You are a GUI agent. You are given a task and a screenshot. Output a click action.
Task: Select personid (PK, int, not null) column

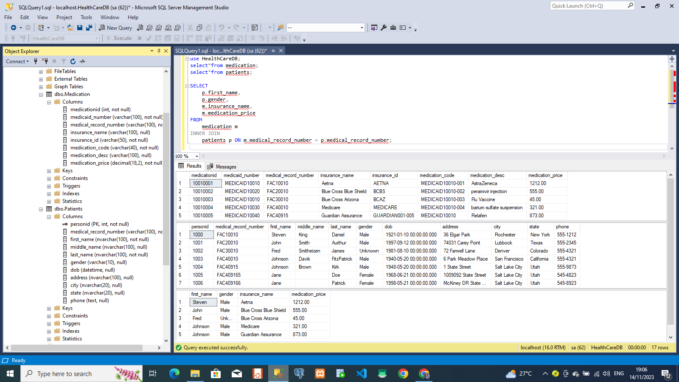pyautogui.click(x=100, y=224)
